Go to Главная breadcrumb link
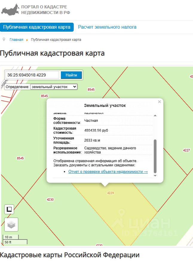 [16, 40]
